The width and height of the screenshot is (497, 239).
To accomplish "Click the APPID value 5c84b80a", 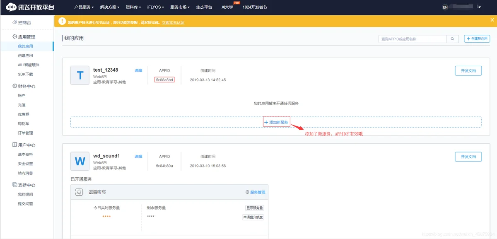I will click(164, 166).
